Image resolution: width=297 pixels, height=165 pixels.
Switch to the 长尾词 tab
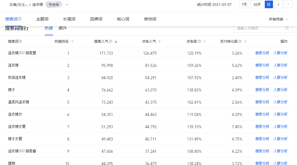coord(69,19)
